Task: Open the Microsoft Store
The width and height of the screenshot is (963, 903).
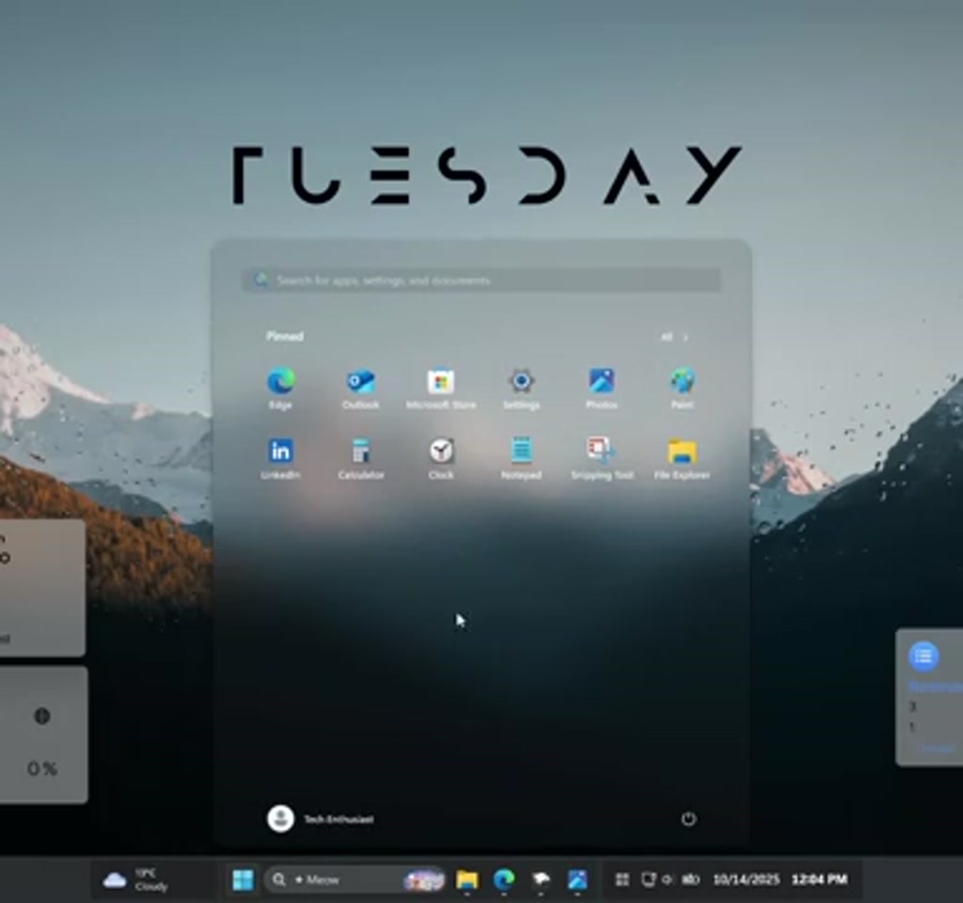Action: coord(441,382)
